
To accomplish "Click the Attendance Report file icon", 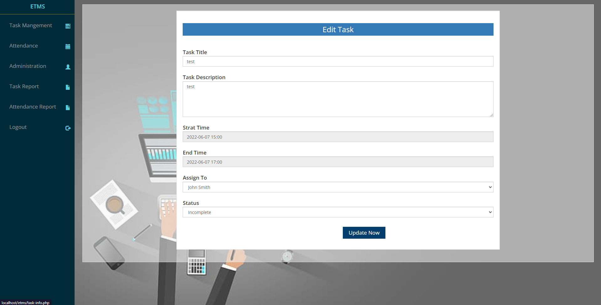I will tap(68, 108).
